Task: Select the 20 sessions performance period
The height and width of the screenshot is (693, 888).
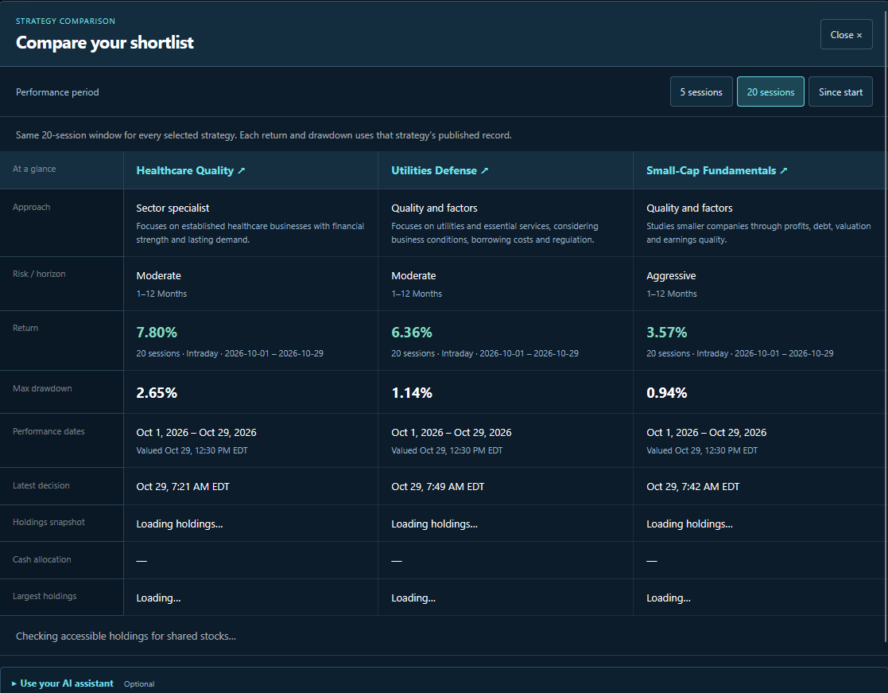Action: tap(770, 91)
